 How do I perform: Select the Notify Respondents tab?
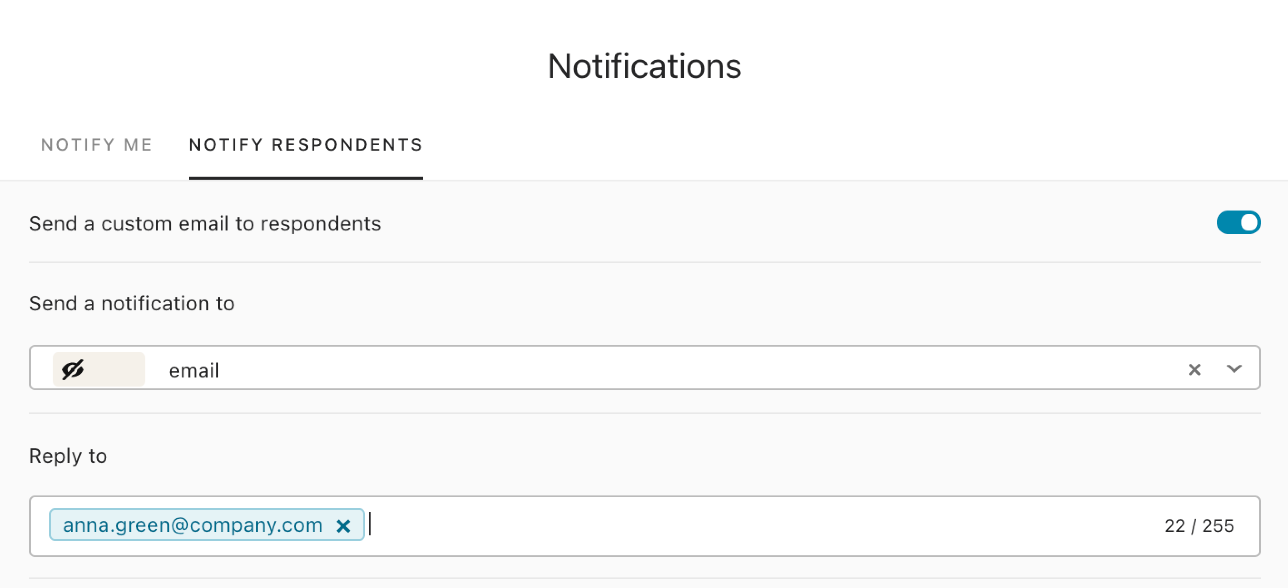coord(306,145)
